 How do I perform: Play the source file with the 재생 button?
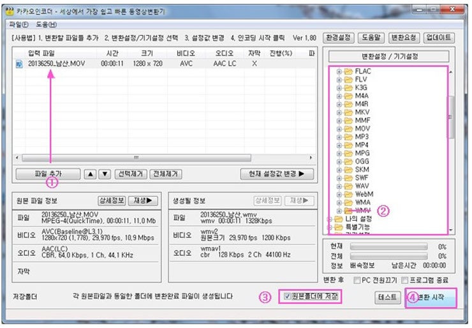click(143, 200)
